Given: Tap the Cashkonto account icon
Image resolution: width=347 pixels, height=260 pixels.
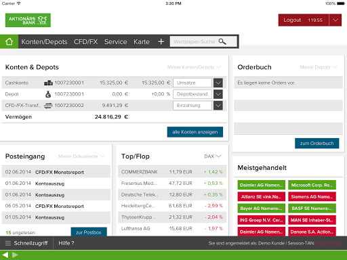Looking at the screenshot, I should [48, 83].
